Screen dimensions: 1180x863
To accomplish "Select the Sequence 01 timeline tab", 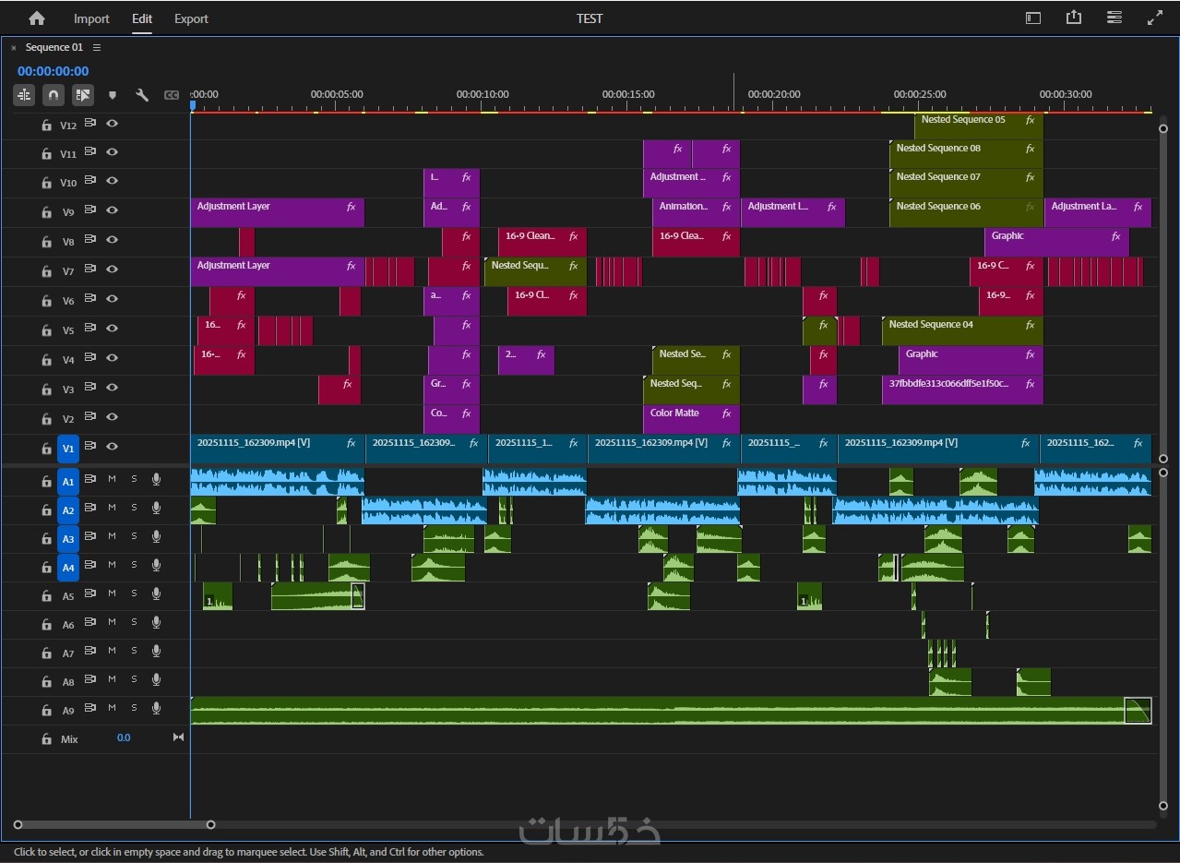I will tap(54, 47).
